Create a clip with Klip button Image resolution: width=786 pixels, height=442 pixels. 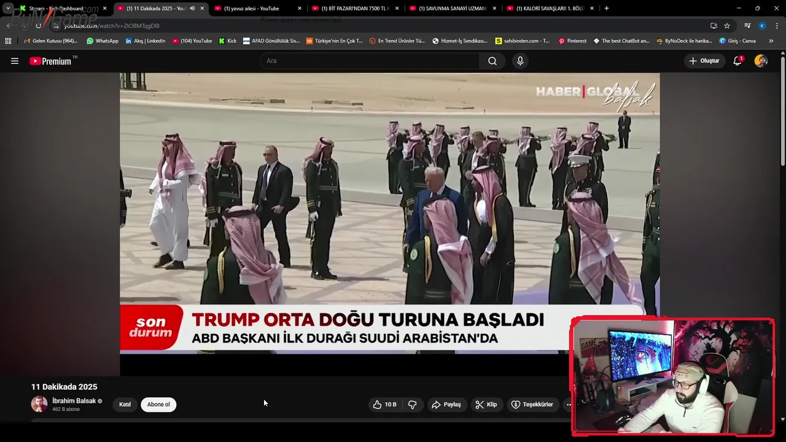486,405
